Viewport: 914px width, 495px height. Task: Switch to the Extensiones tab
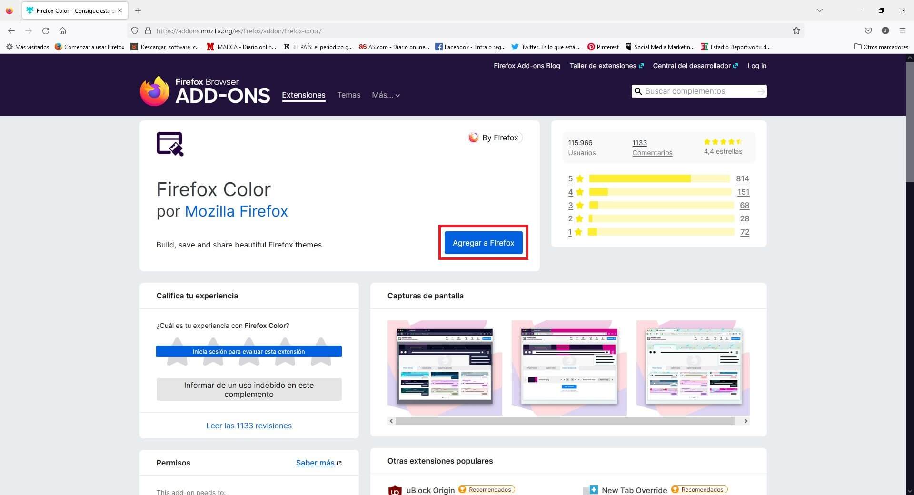[304, 95]
